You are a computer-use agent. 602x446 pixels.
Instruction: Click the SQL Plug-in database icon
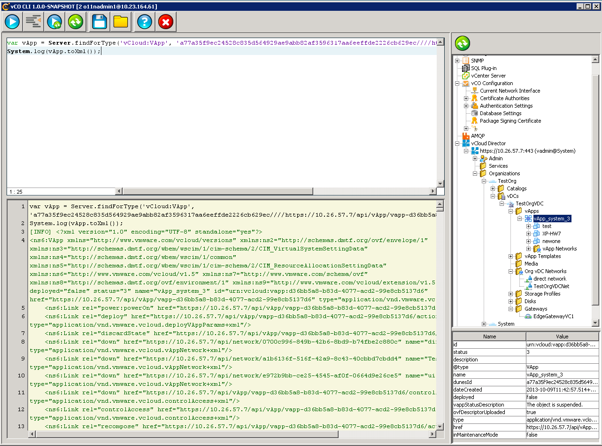[x=466, y=68]
